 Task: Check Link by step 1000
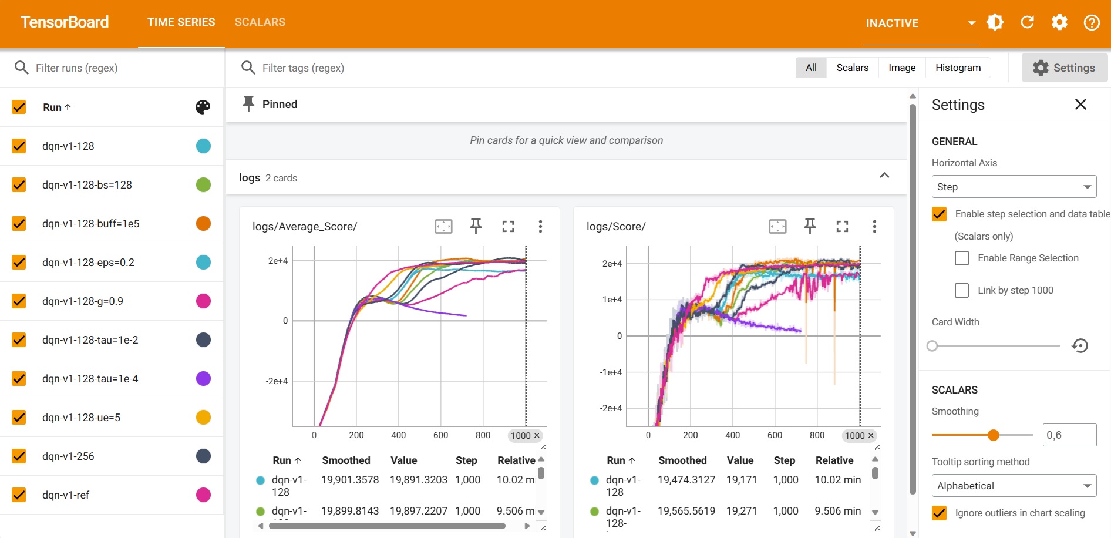point(962,290)
